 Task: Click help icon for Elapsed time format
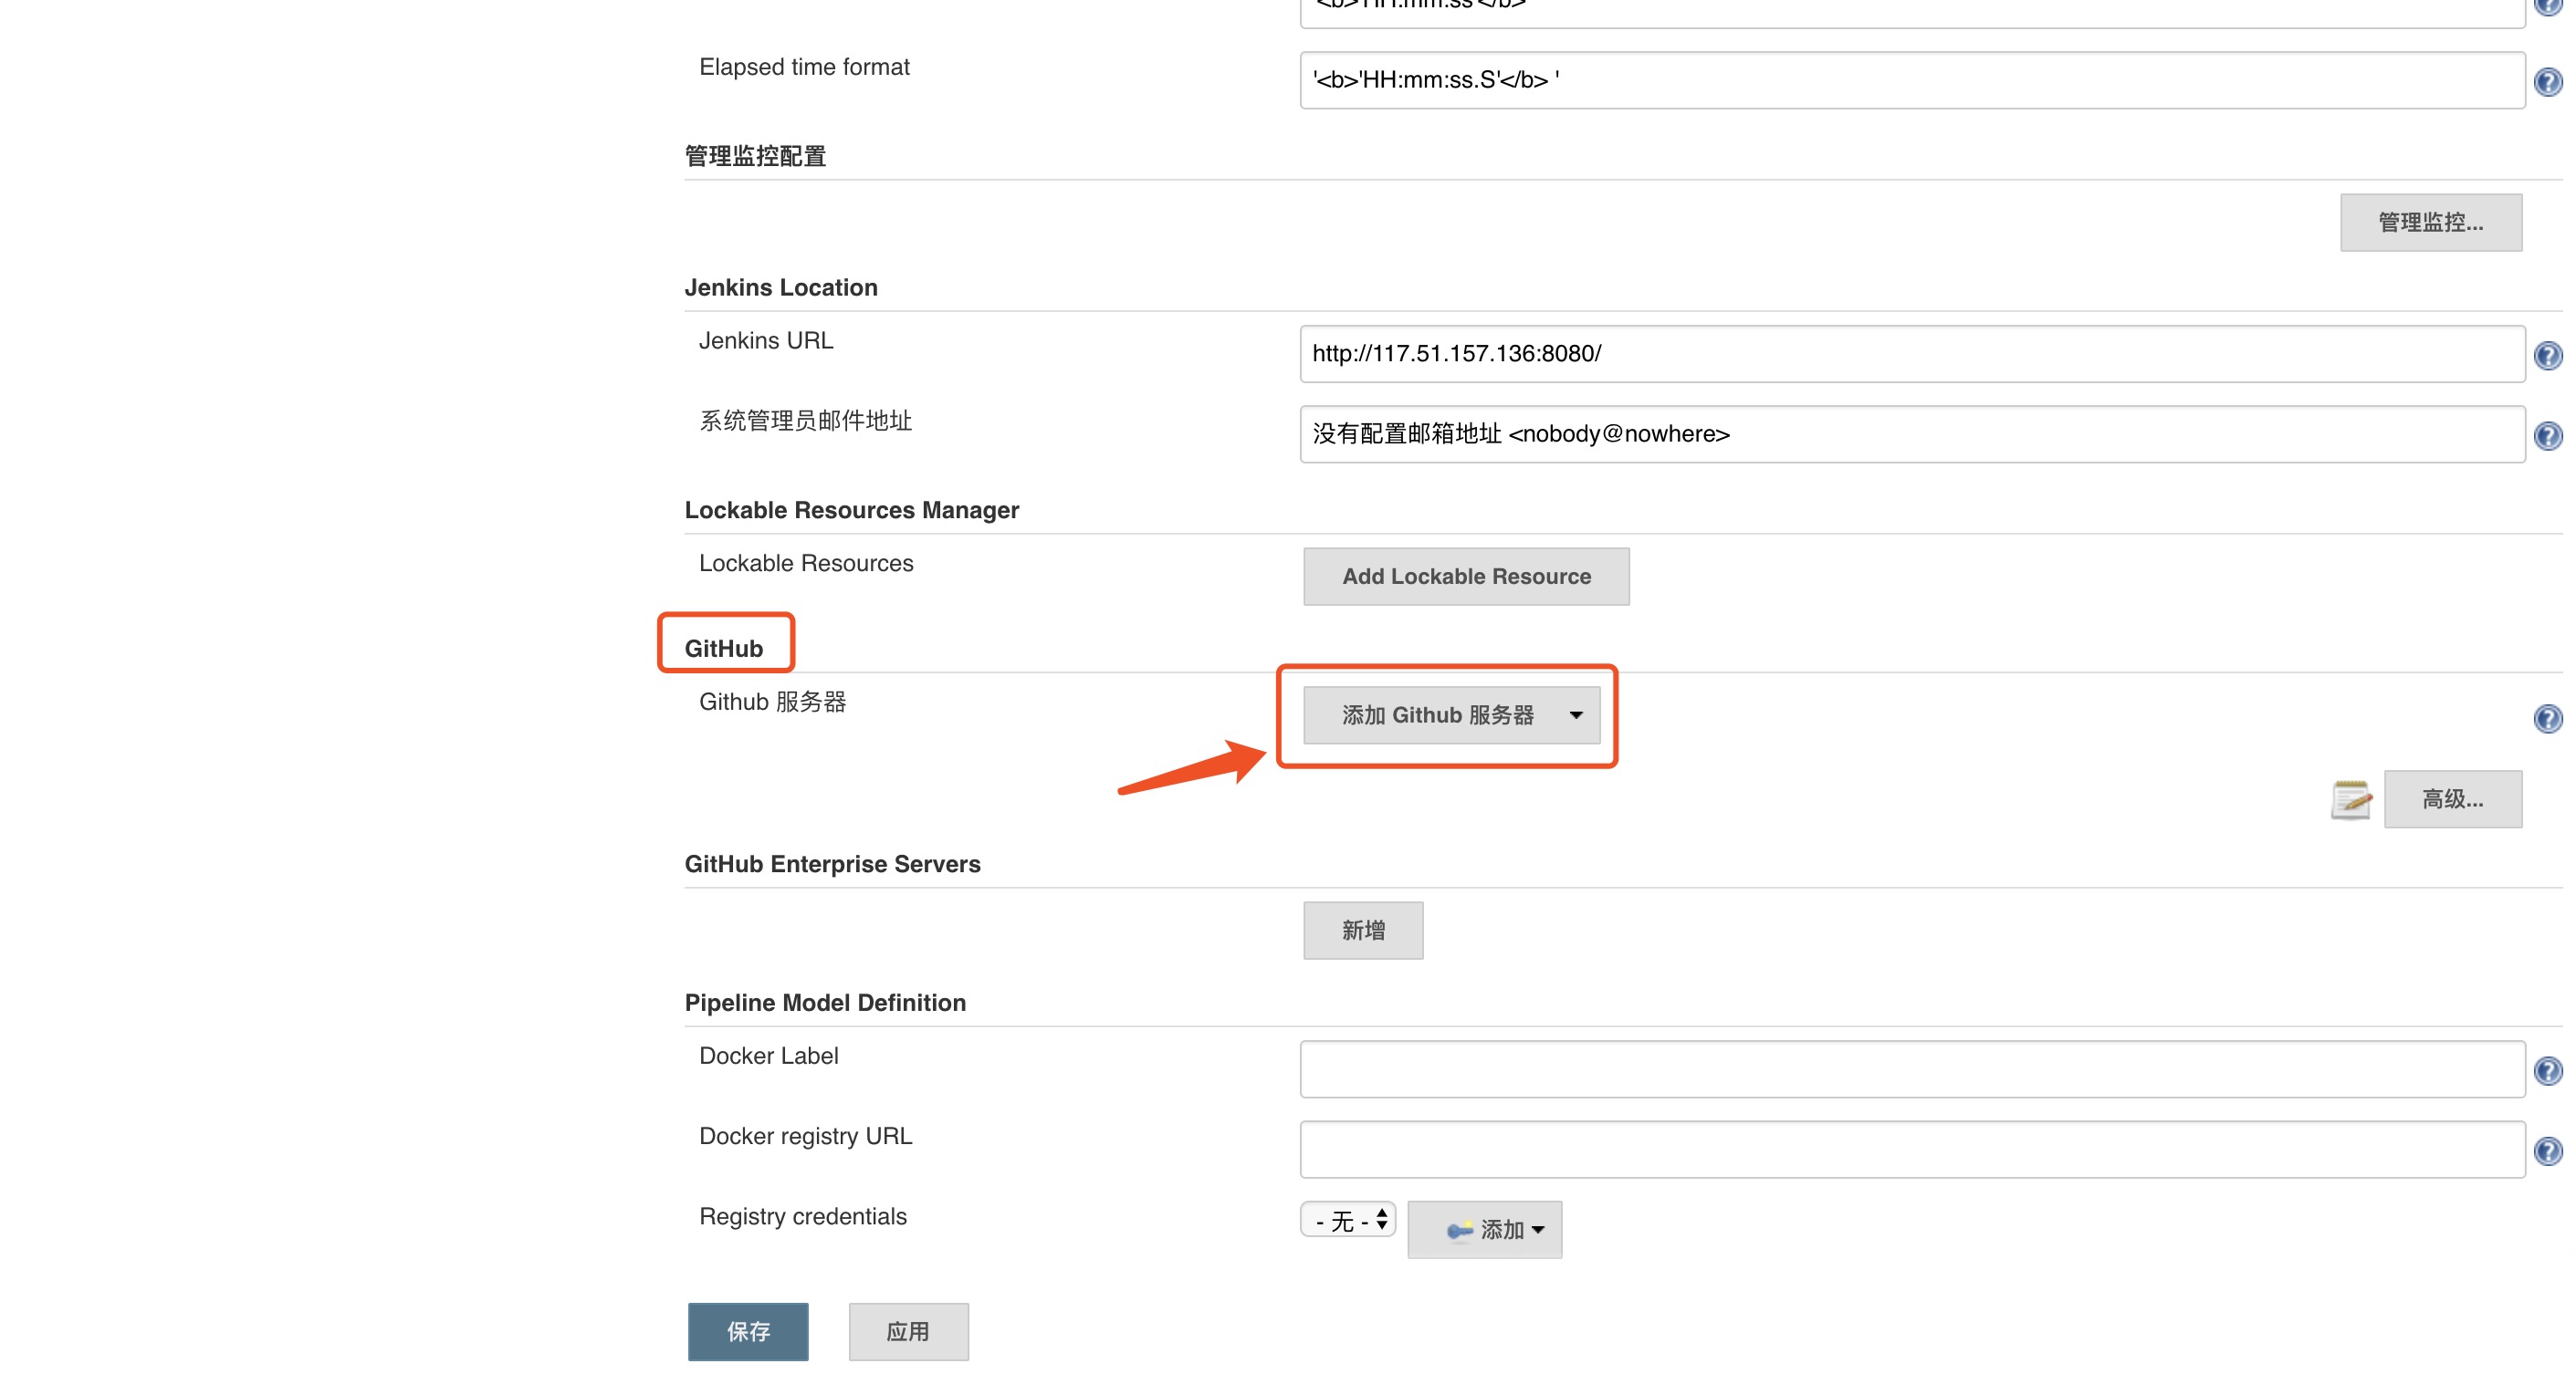(2547, 82)
